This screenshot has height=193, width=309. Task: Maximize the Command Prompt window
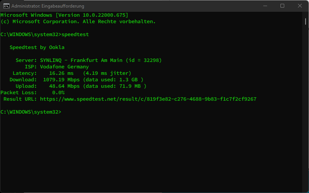282,6
